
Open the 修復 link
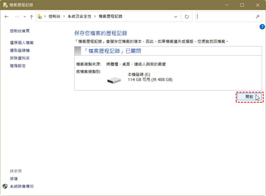click(14, 179)
